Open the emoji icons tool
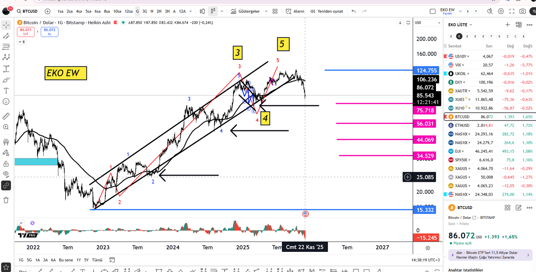 [6, 102]
